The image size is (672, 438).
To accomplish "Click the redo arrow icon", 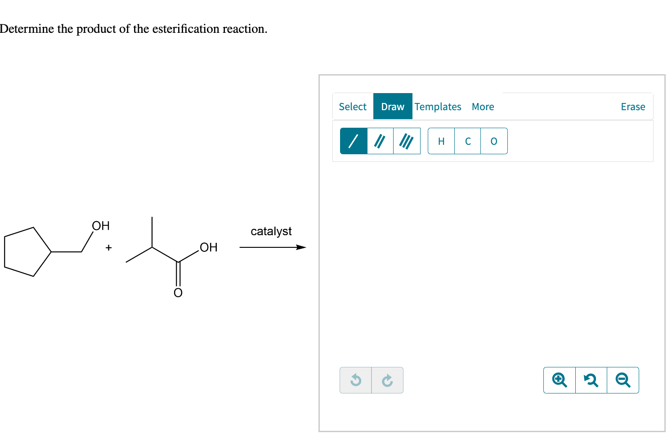I will click(x=387, y=380).
